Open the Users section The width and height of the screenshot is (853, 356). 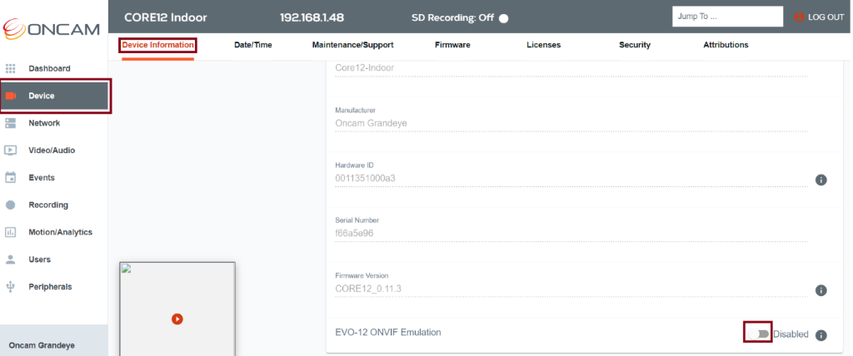click(x=54, y=260)
